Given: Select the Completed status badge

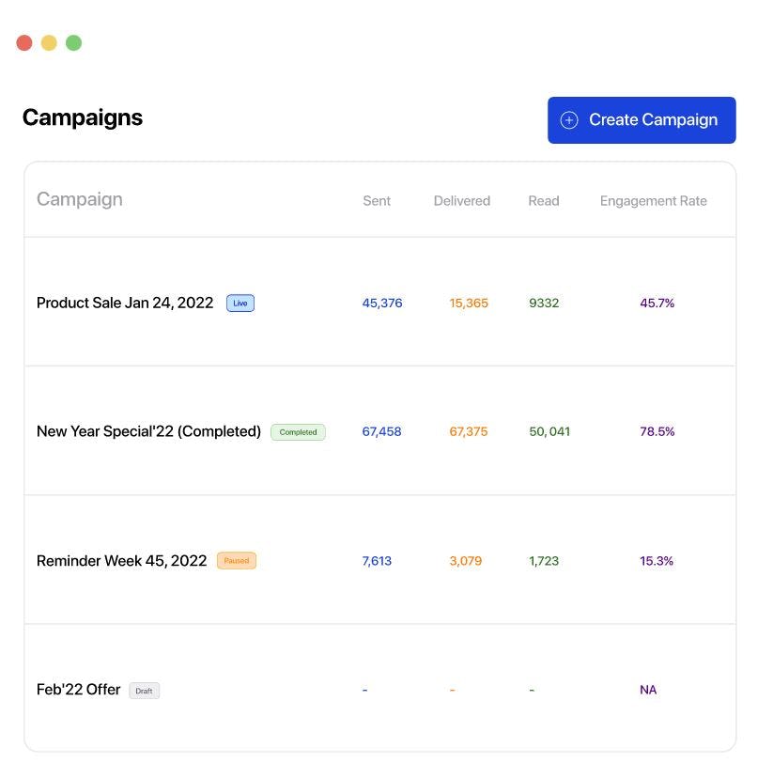Looking at the screenshot, I should (x=299, y=431).
